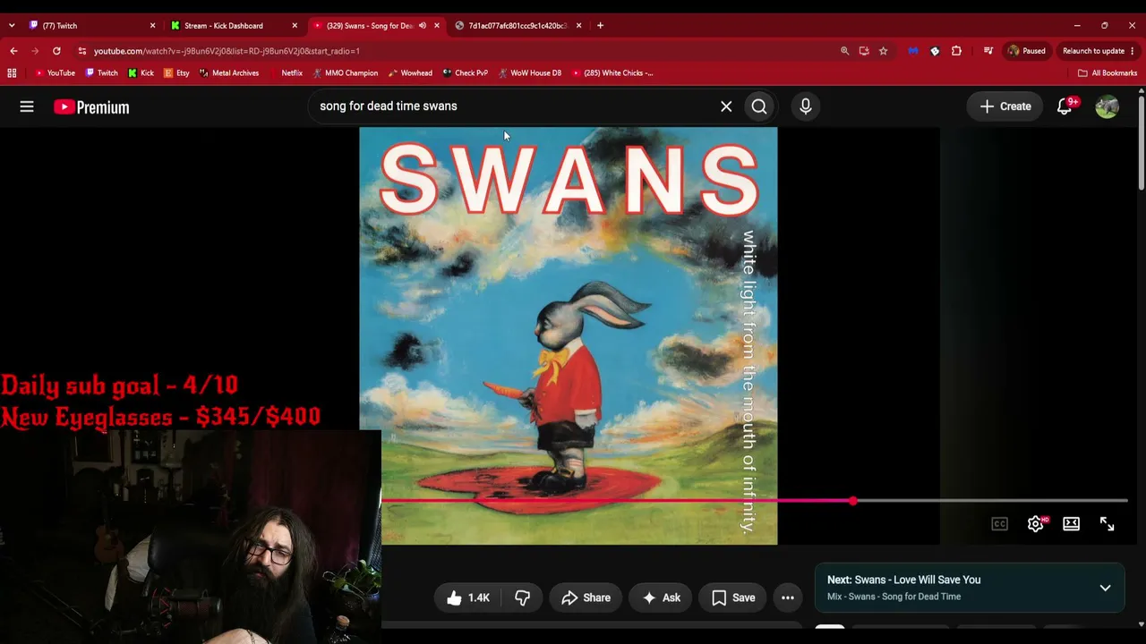Image resolution: width=1146 pixels, height=644 pixels.
Task: Click the unplayed part of the seek bar
Action: pyautogui.click(x=992, y=501)
